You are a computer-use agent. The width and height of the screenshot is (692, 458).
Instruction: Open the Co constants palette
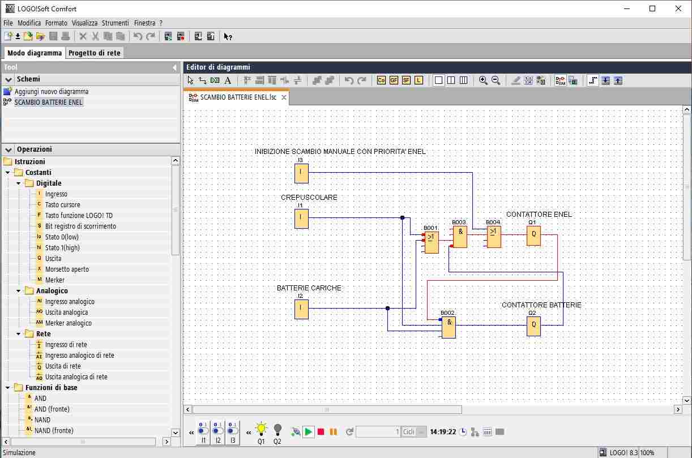(x=381, y=80)
